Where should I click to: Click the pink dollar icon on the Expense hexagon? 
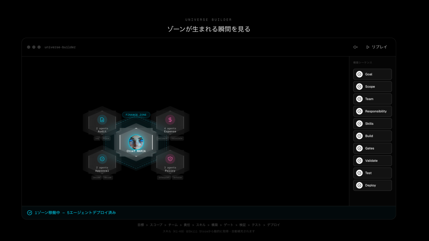click(170, 120)
